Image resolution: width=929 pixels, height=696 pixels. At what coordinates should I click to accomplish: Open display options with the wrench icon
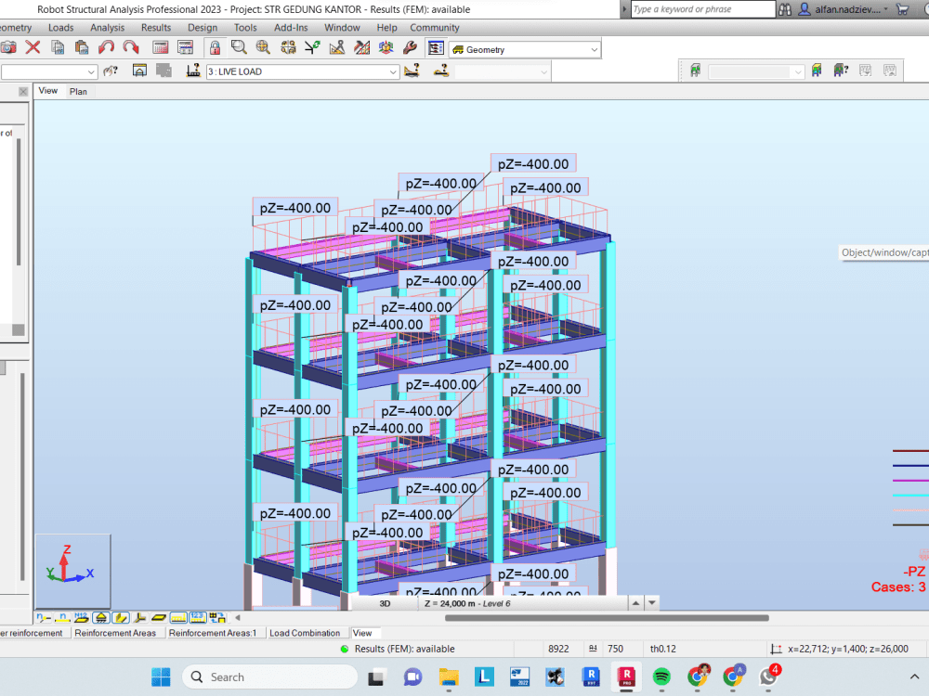click(409, 48)
